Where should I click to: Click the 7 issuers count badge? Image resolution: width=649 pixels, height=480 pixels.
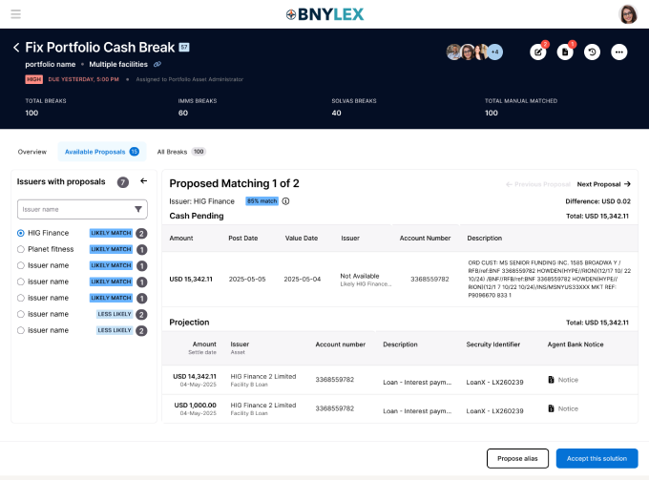coord(123,182)
